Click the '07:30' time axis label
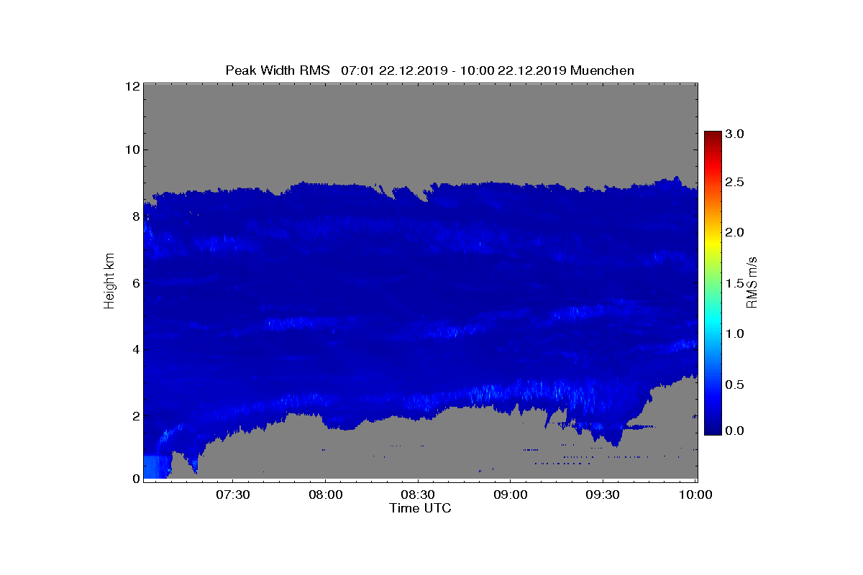 pyautogui.click(x=232, y=494)
